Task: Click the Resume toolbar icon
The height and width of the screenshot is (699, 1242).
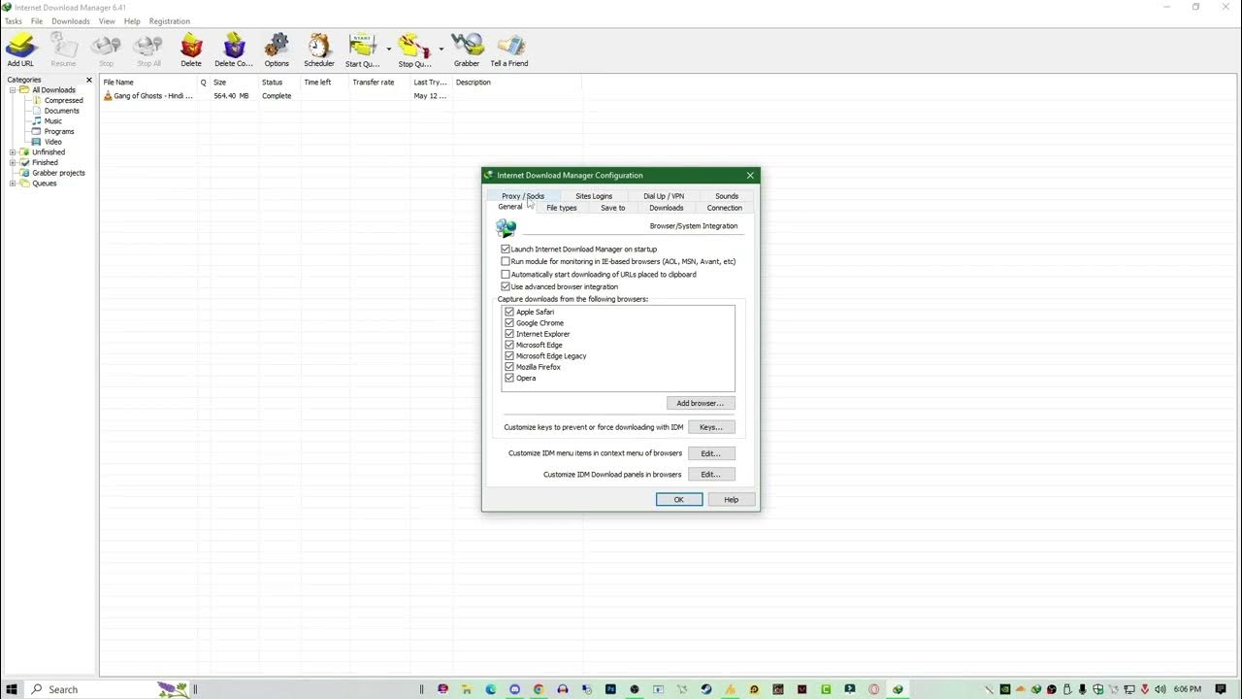Action: [x=63, y=50]
